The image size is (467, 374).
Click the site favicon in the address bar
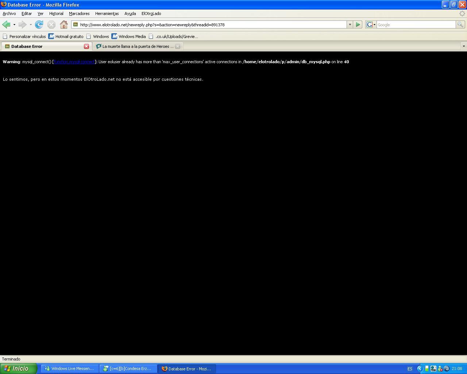coord(76,24)
